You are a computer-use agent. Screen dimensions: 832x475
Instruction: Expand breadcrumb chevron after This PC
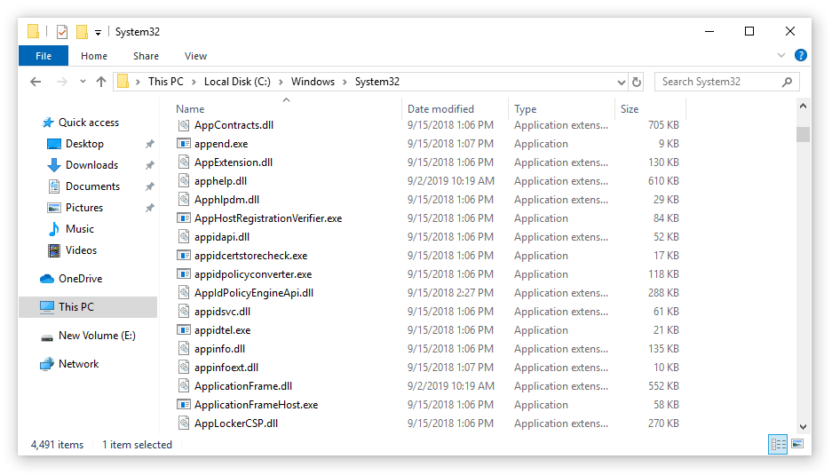click(194, 82)
